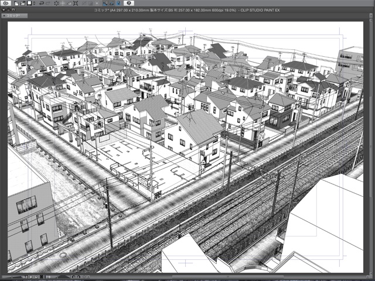Undo the last action

pos(42,4)
